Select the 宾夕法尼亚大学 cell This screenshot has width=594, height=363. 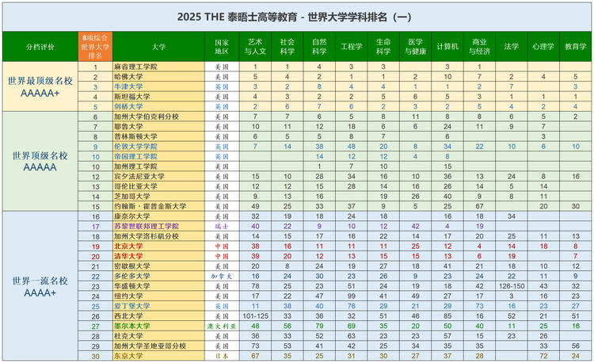(x=158, y=176)
